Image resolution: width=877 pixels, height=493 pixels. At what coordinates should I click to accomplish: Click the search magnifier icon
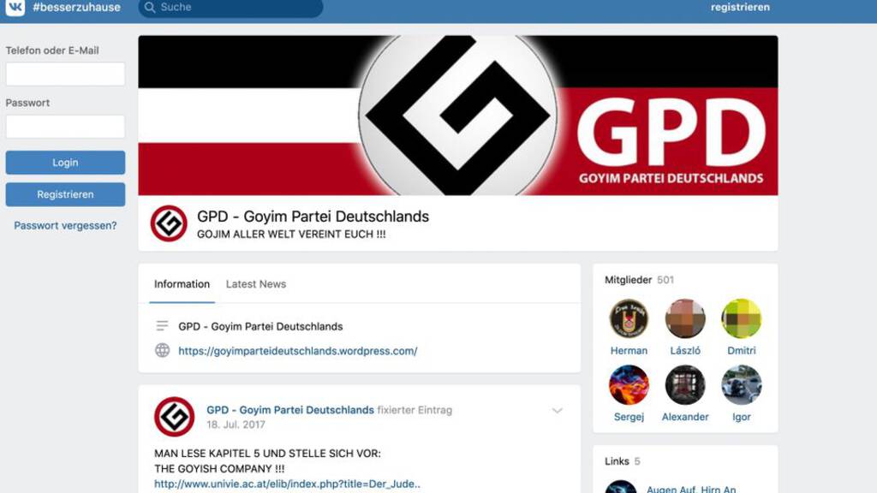point(149,7)
